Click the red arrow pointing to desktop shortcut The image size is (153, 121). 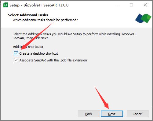coord(37,36)
